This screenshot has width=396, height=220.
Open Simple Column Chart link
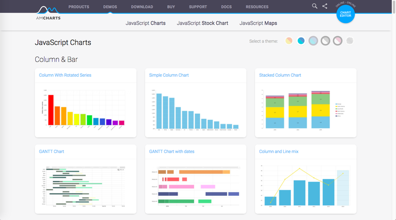click(x=169, y=75)
